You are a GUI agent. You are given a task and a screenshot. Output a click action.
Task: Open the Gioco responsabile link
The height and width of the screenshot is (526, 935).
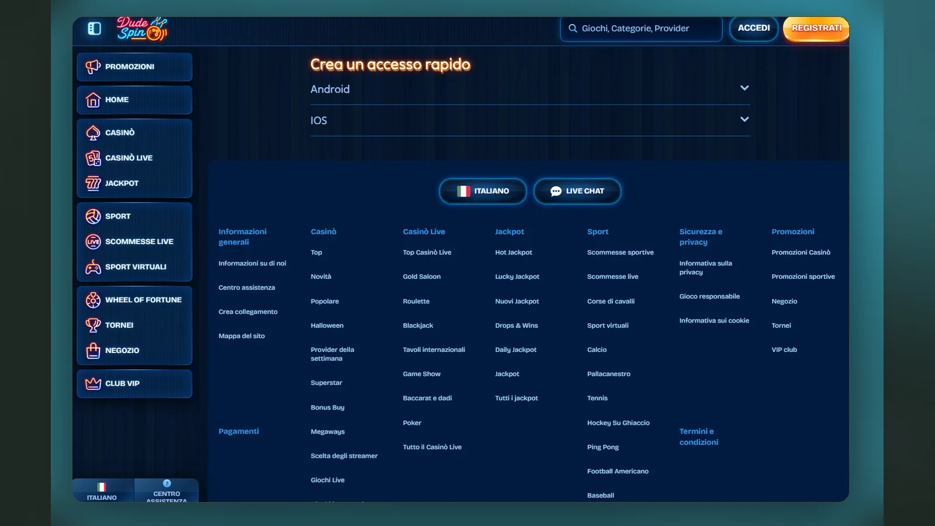click(x=709, y=296)
